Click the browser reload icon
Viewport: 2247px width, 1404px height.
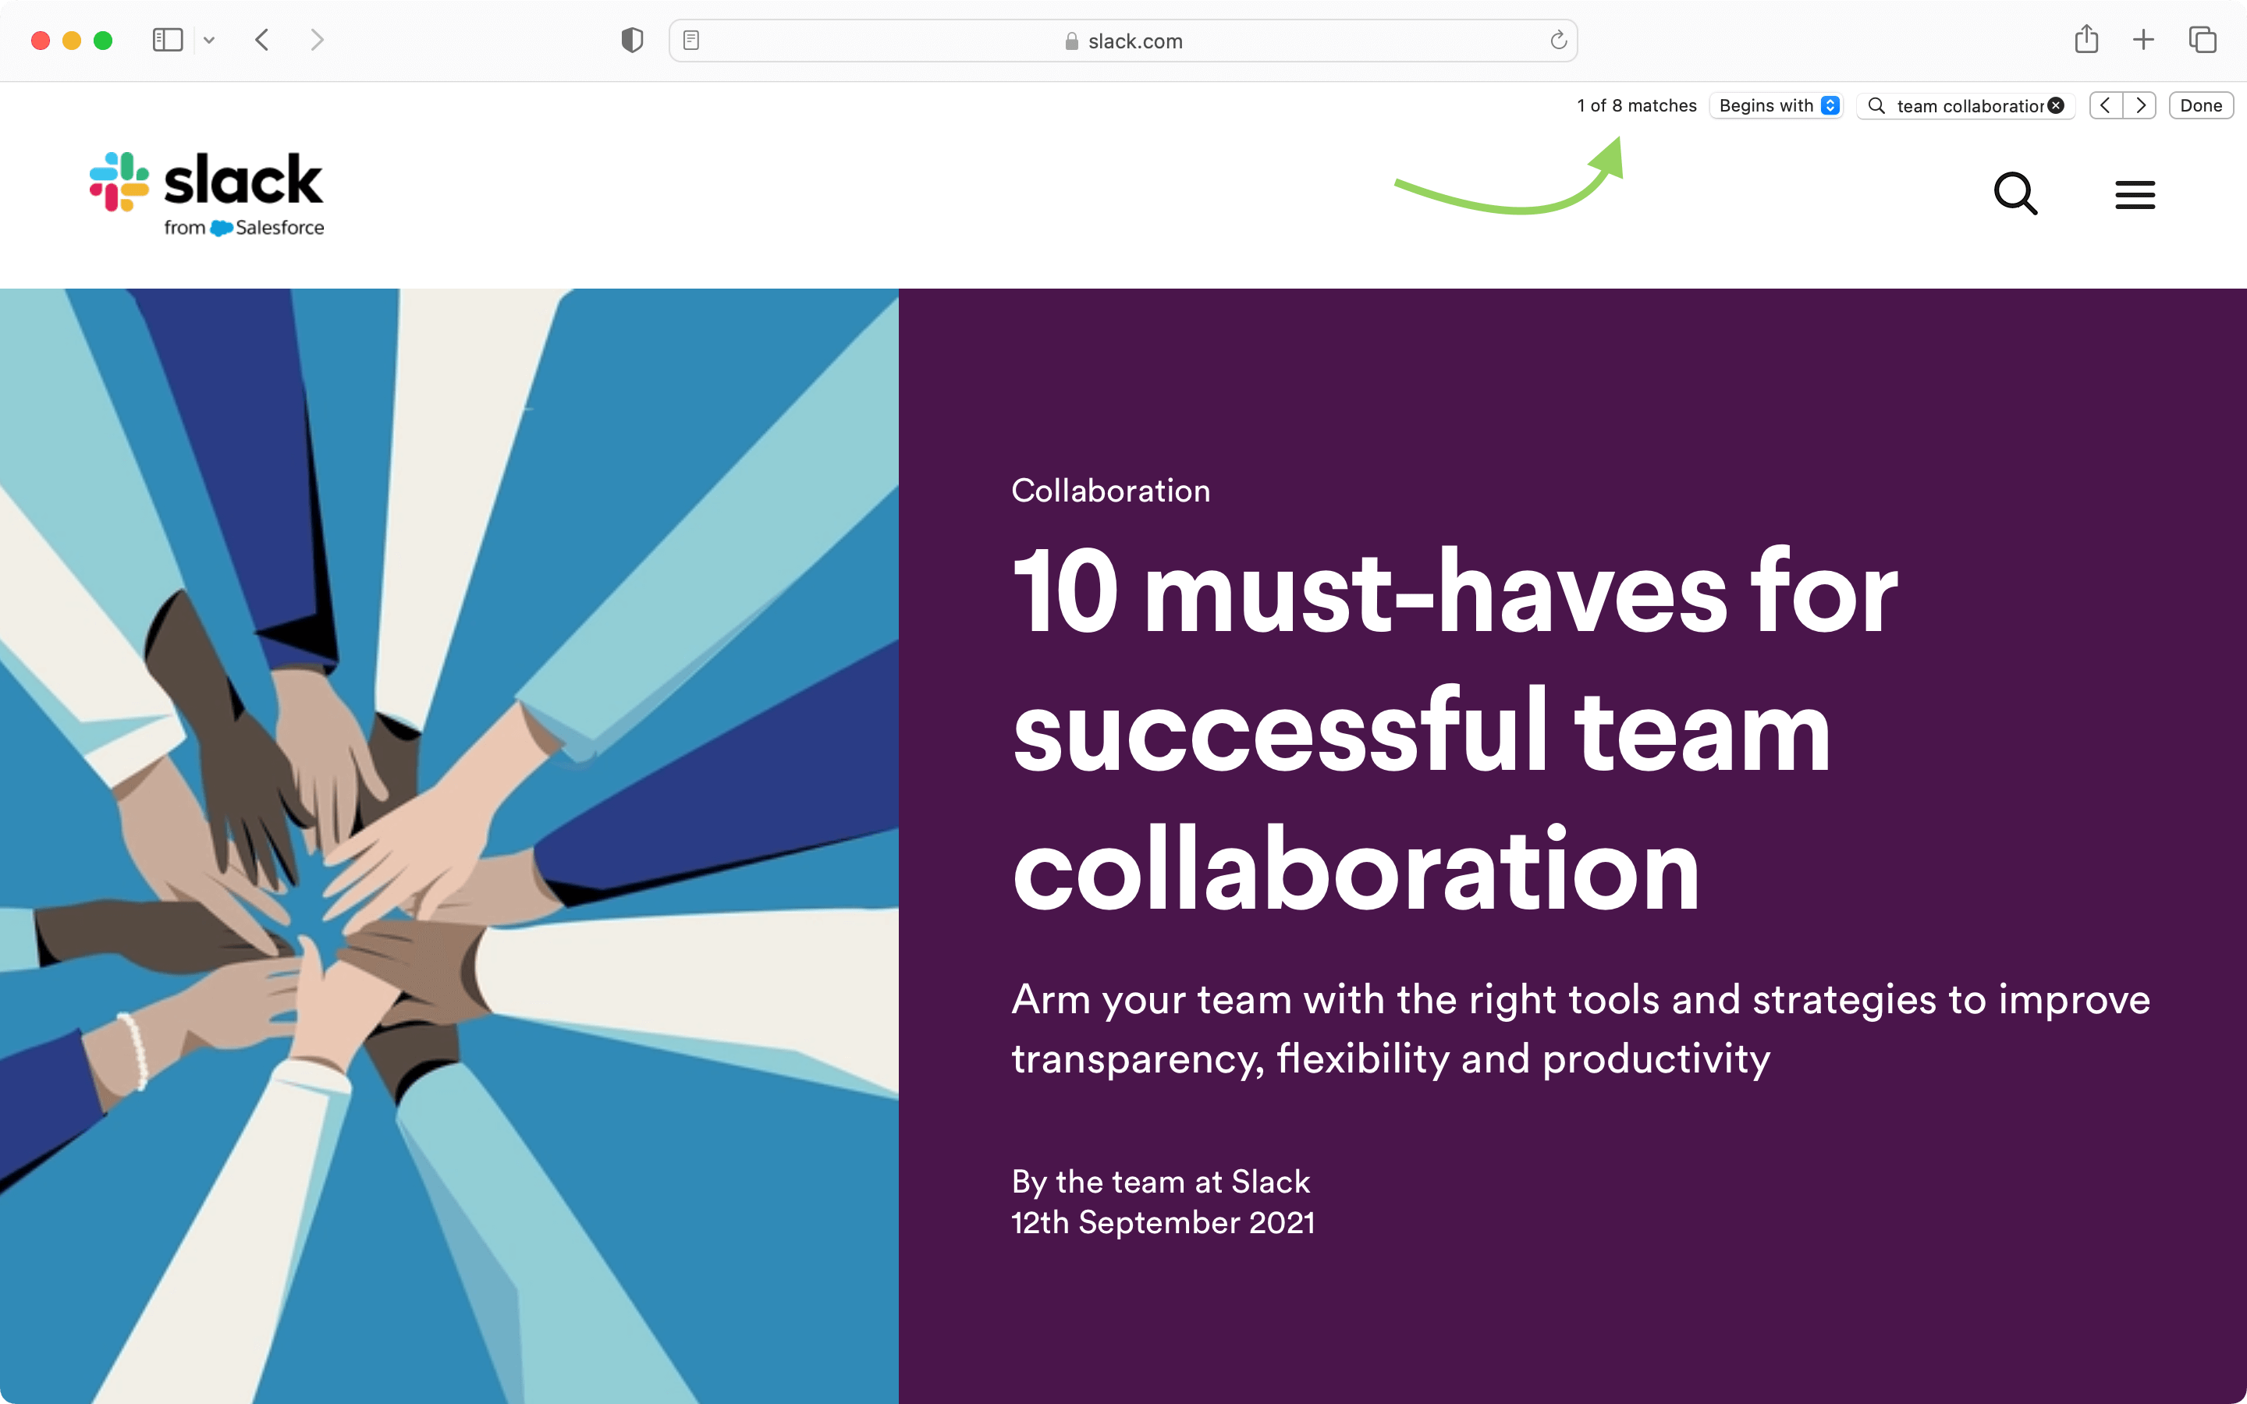click(x=1558, y=41)
